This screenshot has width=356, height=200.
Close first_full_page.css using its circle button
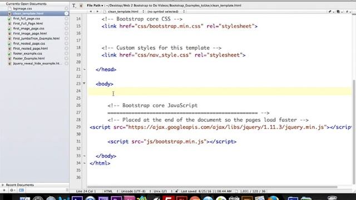pos(66,18)
